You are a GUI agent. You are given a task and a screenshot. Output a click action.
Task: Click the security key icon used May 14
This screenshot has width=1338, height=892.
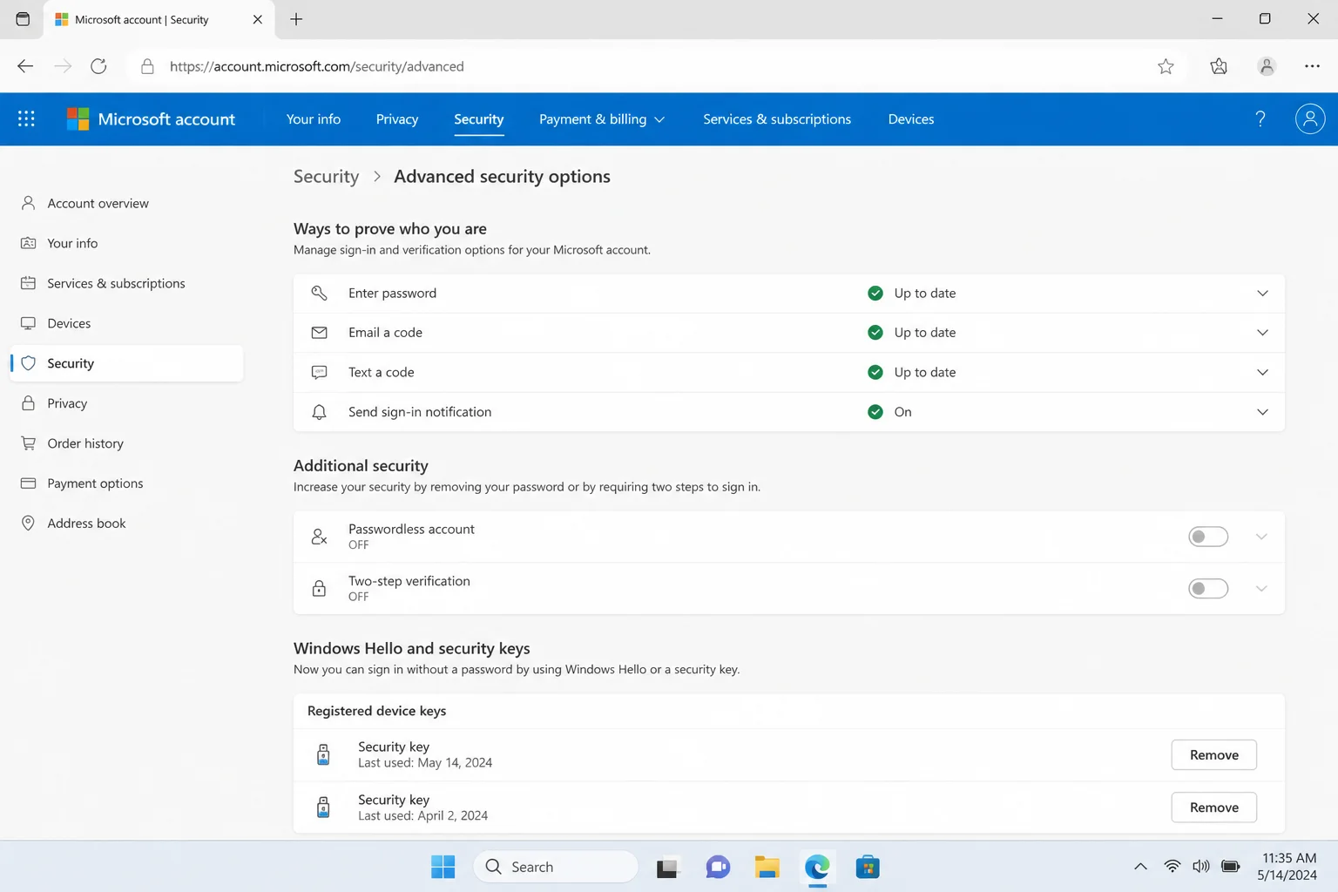point(323,754)
